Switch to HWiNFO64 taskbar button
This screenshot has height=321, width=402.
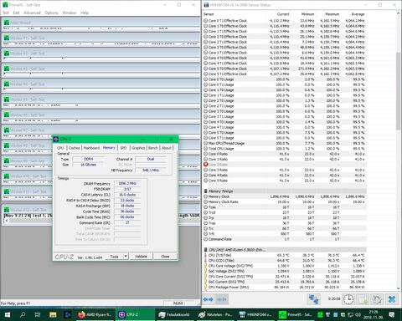coord(255,315)
